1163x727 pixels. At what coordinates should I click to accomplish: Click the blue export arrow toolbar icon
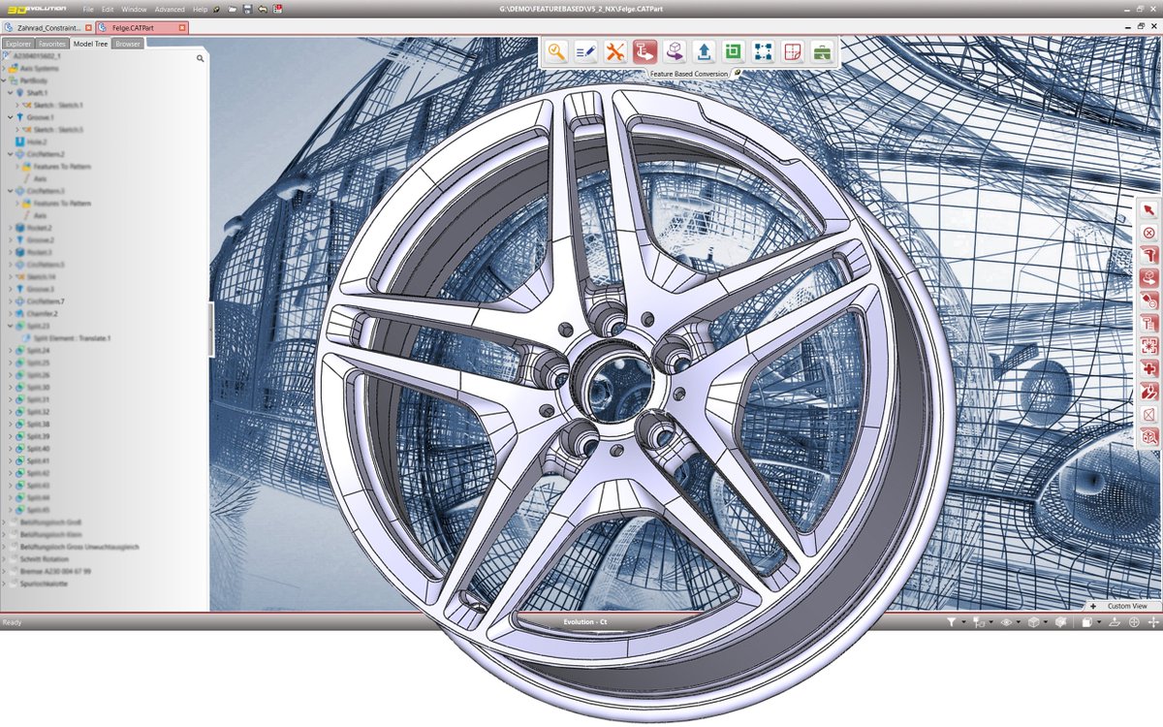[x=702, y=51]
